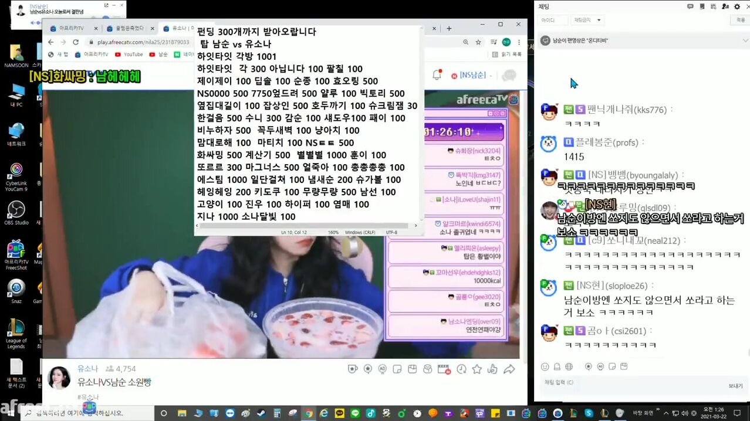Image resolution: width=750 pixels, height=421 pixels.
Task: Open the emoticon picker in chat
Action: (x=545, y=366)
